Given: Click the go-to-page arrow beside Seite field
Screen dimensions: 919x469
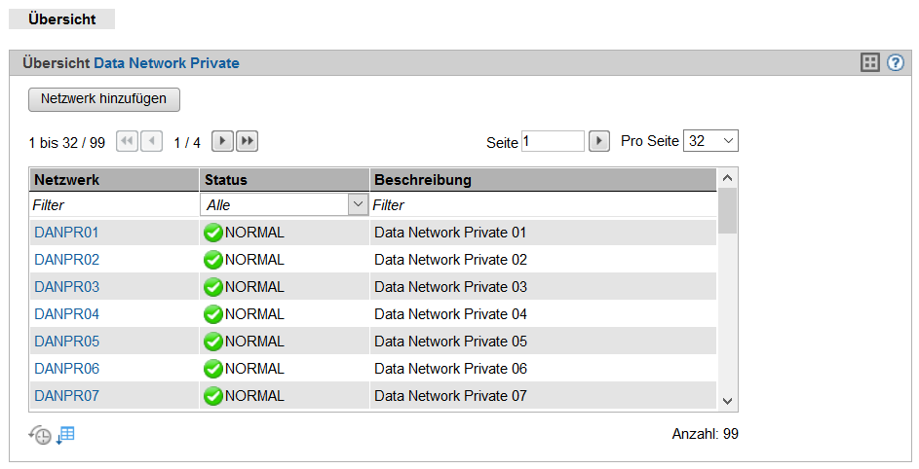Looking at the screenshot, I should point(599,142).
